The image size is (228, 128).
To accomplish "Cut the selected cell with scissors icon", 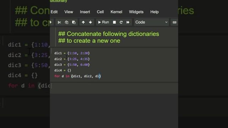I will click(59, 22).
